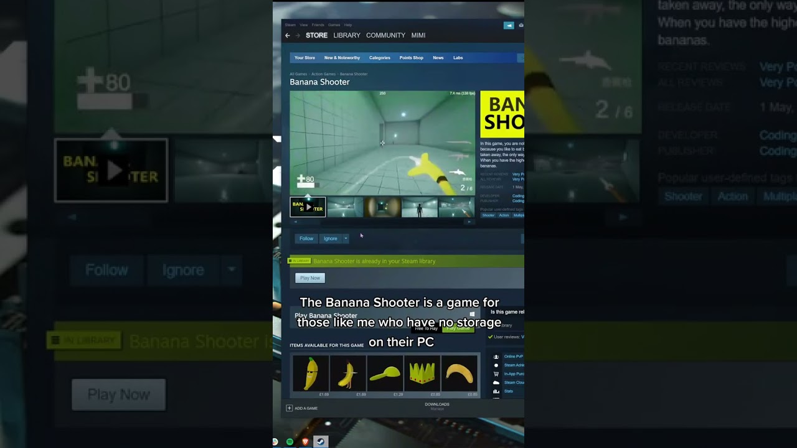The height and width of the screenshot is (448, 797).
Task: Click the Steam Achievements icon
Action: (x=496, y=365)
